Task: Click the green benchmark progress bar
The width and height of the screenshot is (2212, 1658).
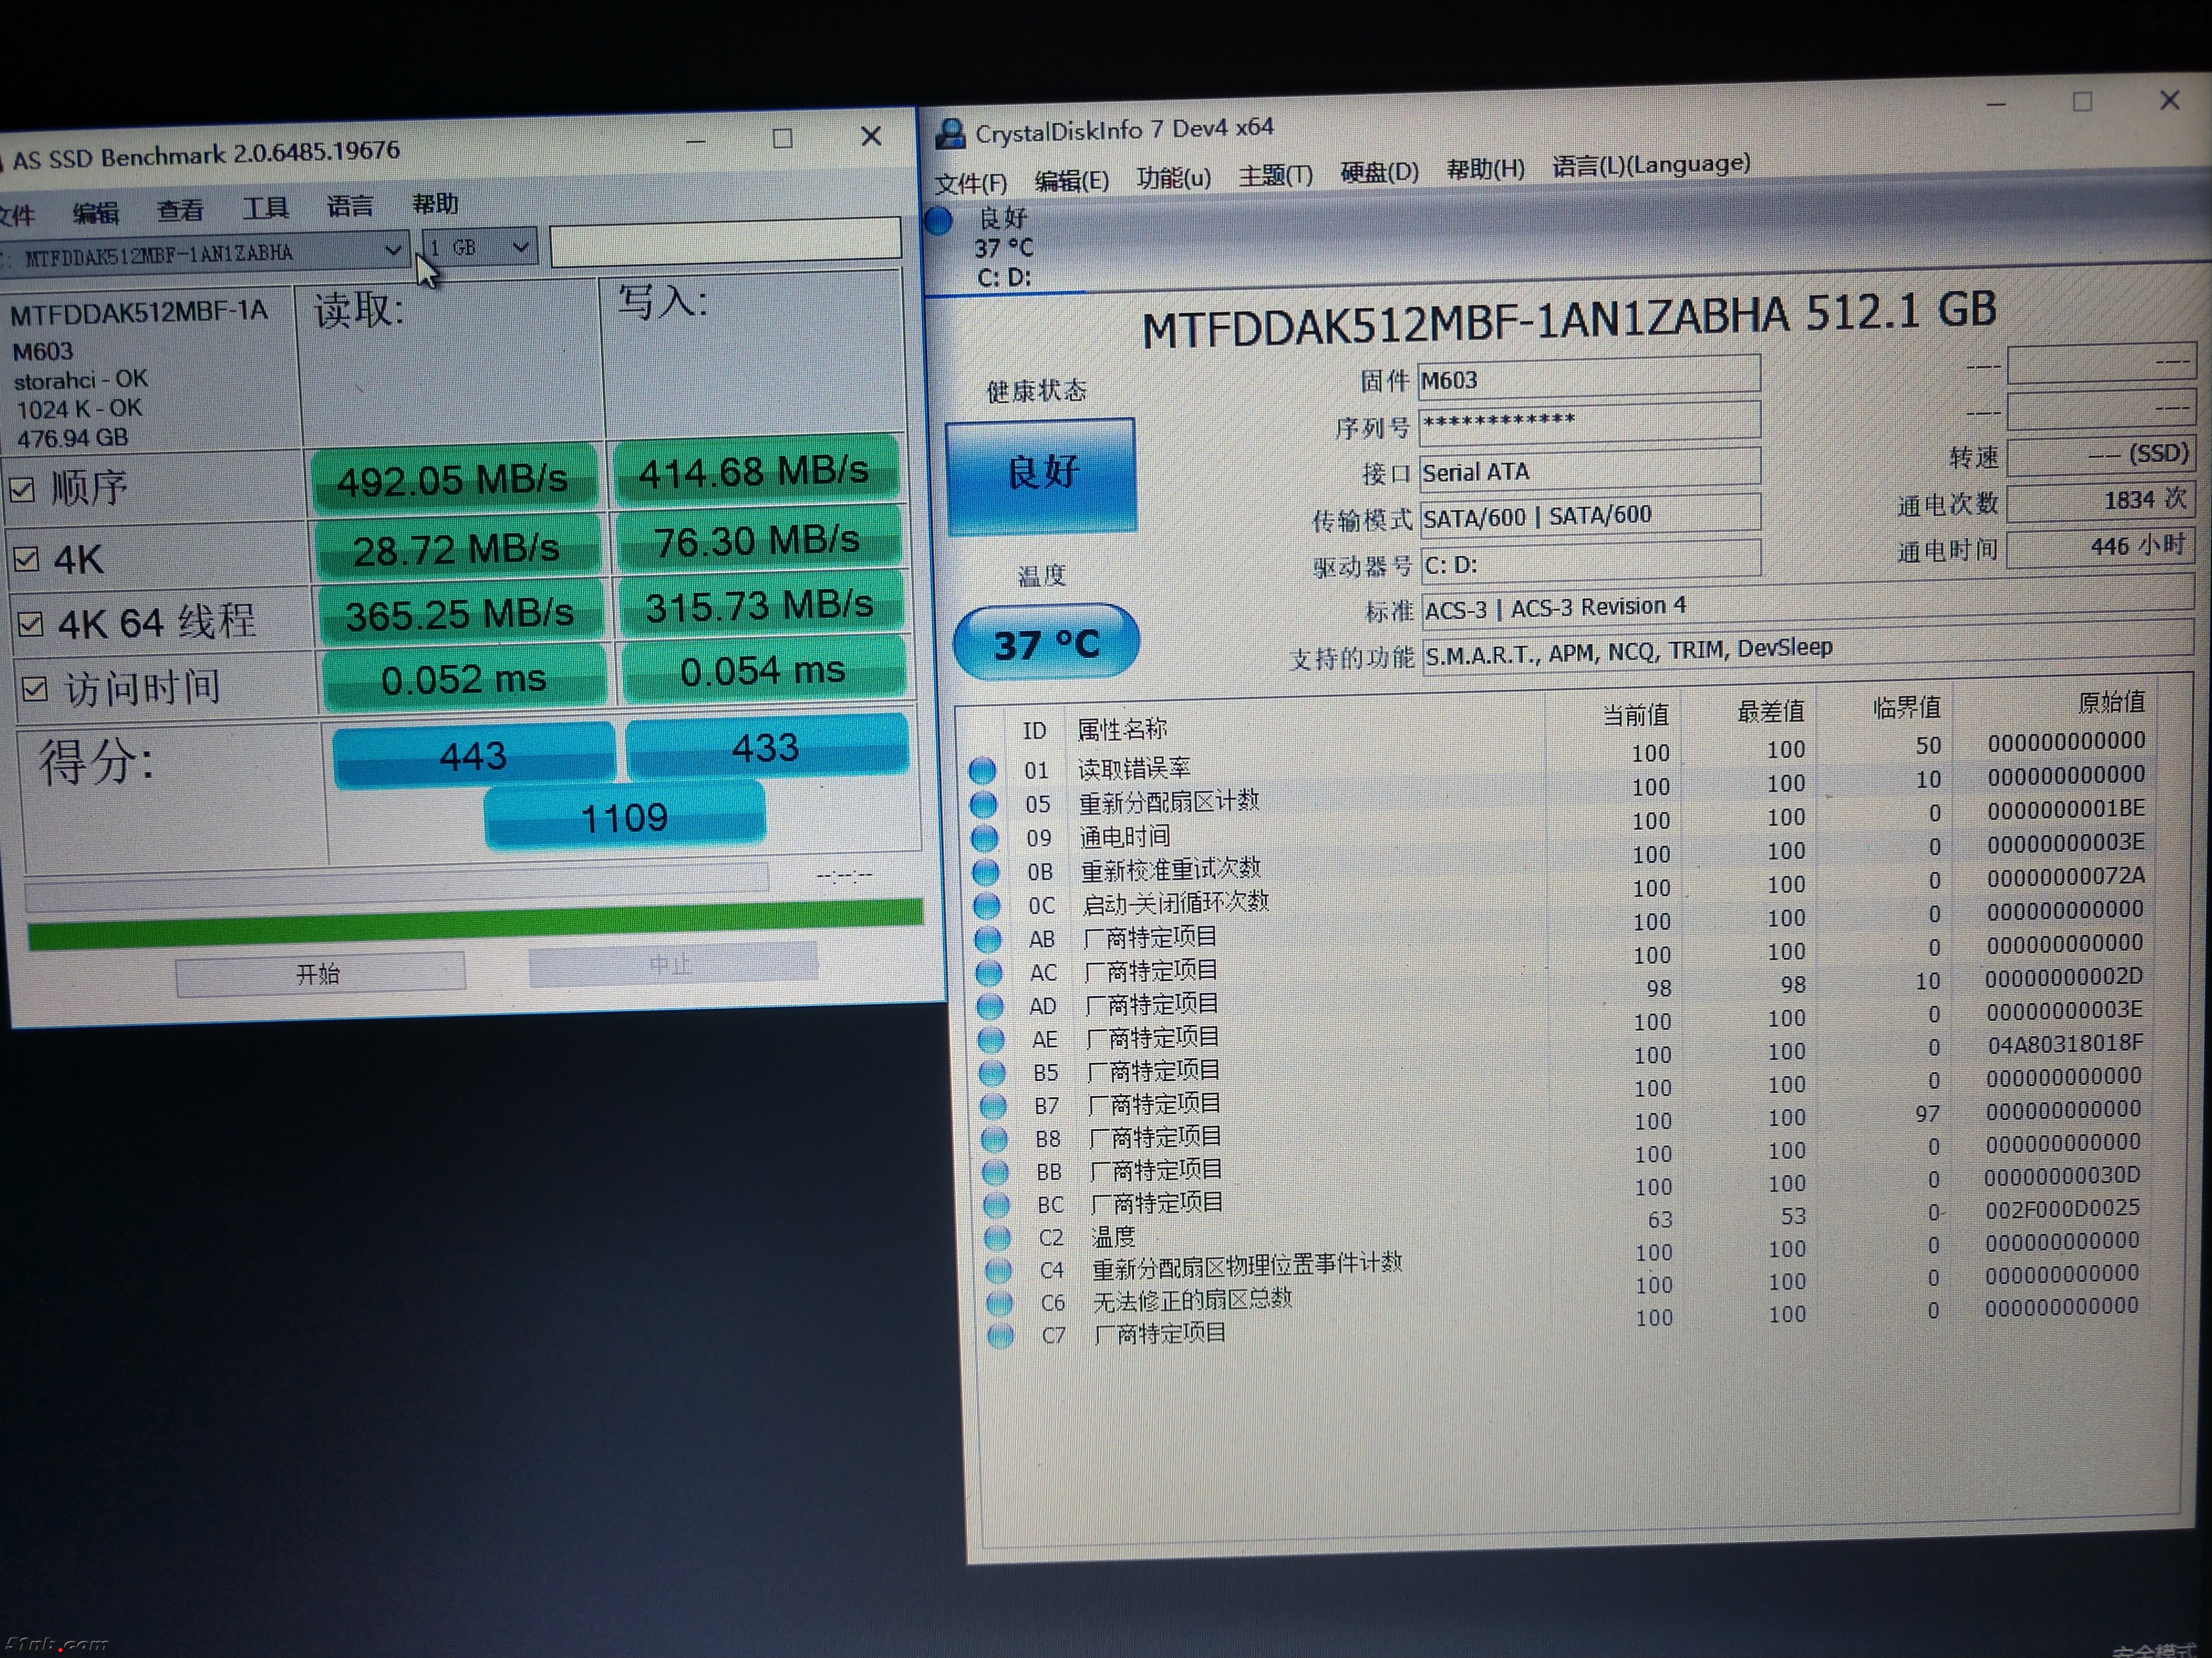Action: pyautogui.click(x=475, y=924)
